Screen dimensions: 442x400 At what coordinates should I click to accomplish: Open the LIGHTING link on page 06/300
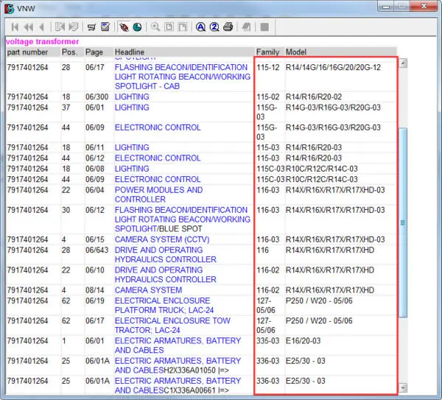pos(132,97)
